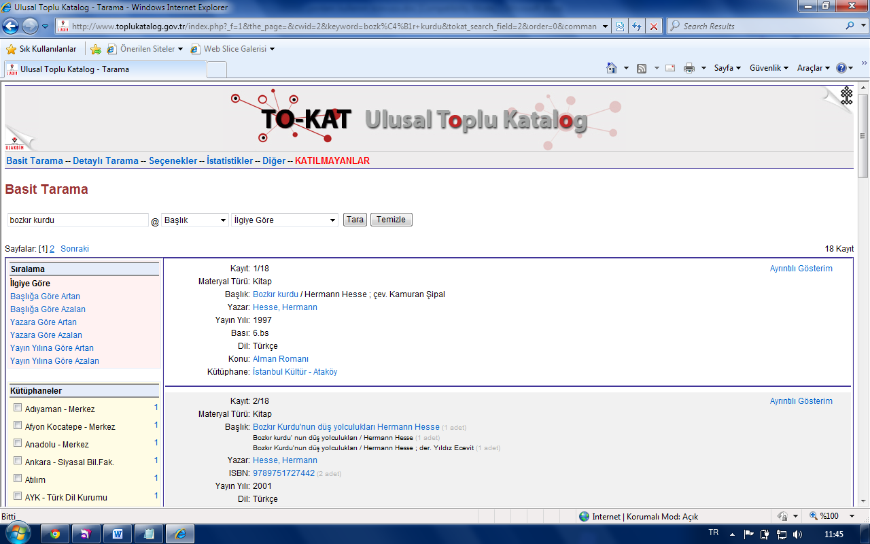Open Google Chrome from the taskbar
The height and width of the screenshot is (544, 870).
coord(54,534)
